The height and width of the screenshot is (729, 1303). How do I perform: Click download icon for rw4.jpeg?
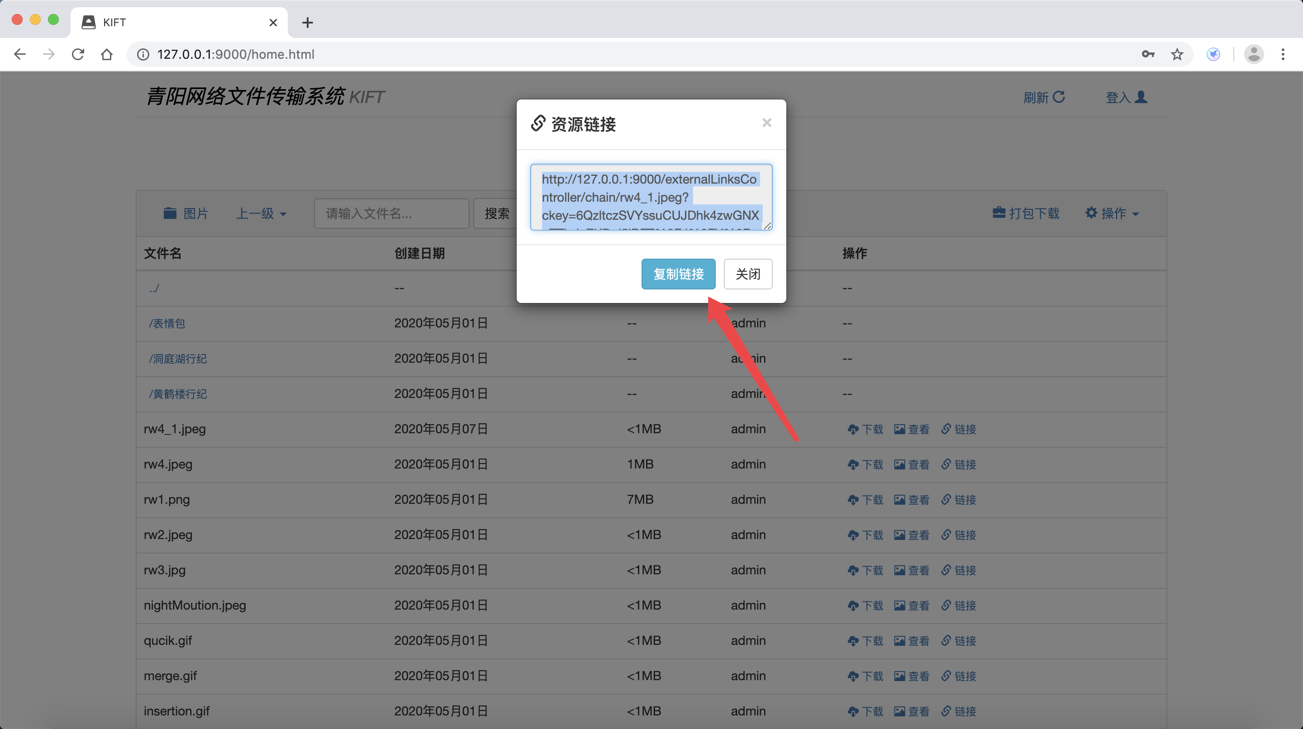click(853, 464)
